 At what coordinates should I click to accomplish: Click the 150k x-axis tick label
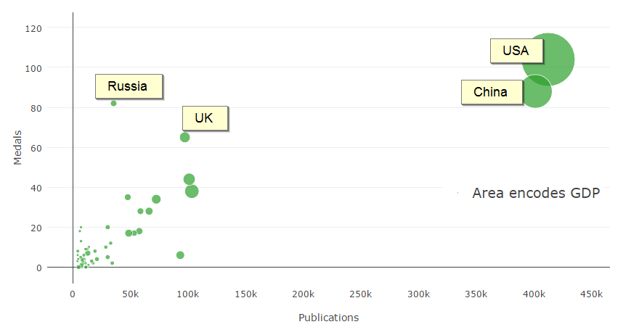tap(245, 294)
